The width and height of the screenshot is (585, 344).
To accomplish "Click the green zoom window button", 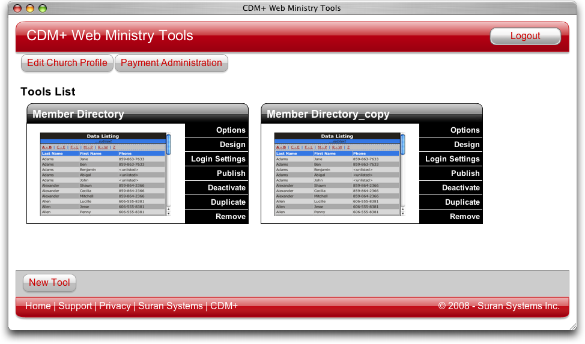I will coord(42,8).
